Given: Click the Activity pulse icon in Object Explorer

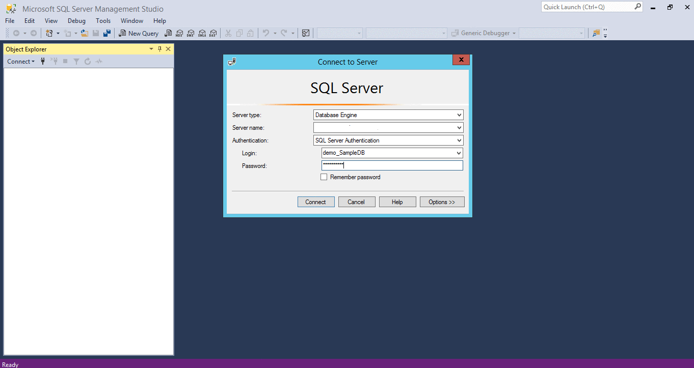Looking at the screenshot, I should pyautogui.click(x=99, y=62).
